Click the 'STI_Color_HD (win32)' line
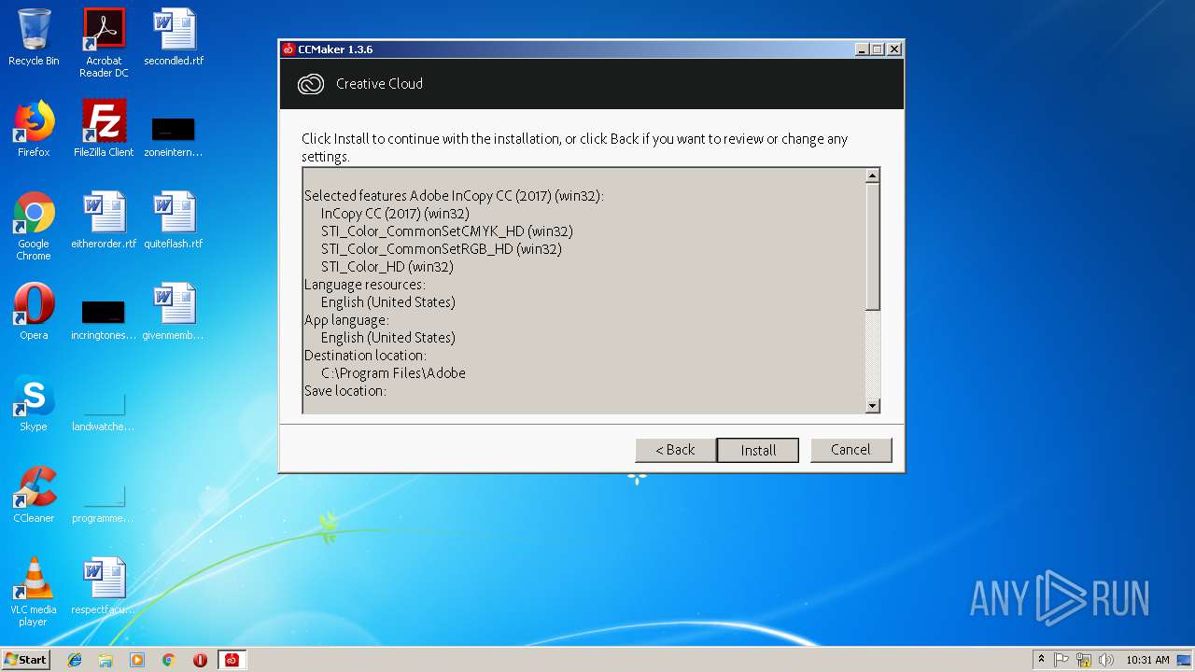Image resolution: width=1195 pixels, height=672 pixels. coord(387,267)
